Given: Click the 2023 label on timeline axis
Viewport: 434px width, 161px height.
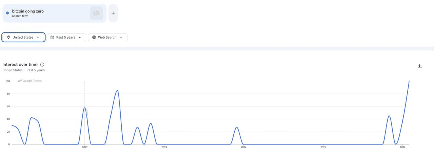Looking at the screenshot, I should 164,147.
